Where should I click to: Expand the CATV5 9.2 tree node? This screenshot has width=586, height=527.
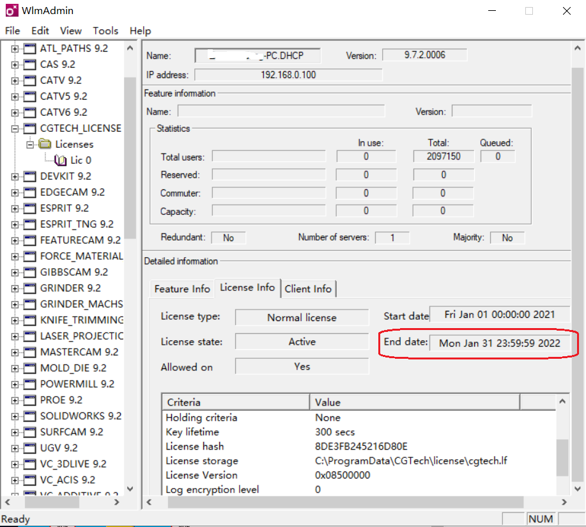(x=15, y=97)
